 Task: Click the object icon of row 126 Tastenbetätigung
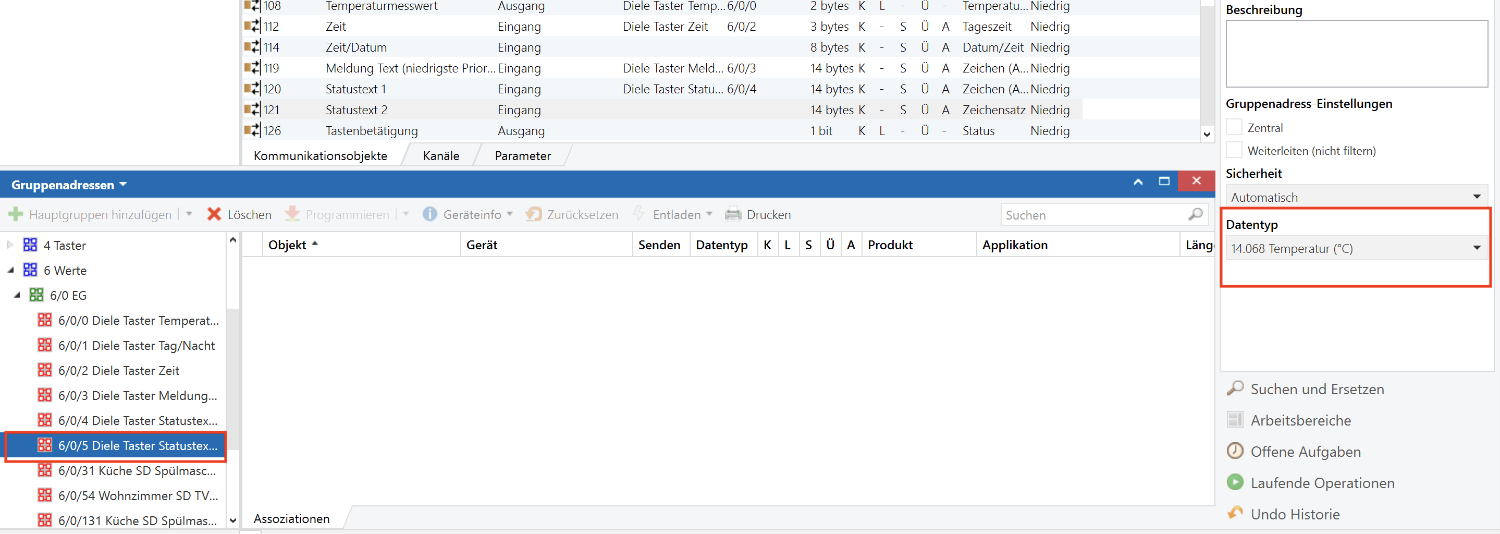tap(252, 130)
